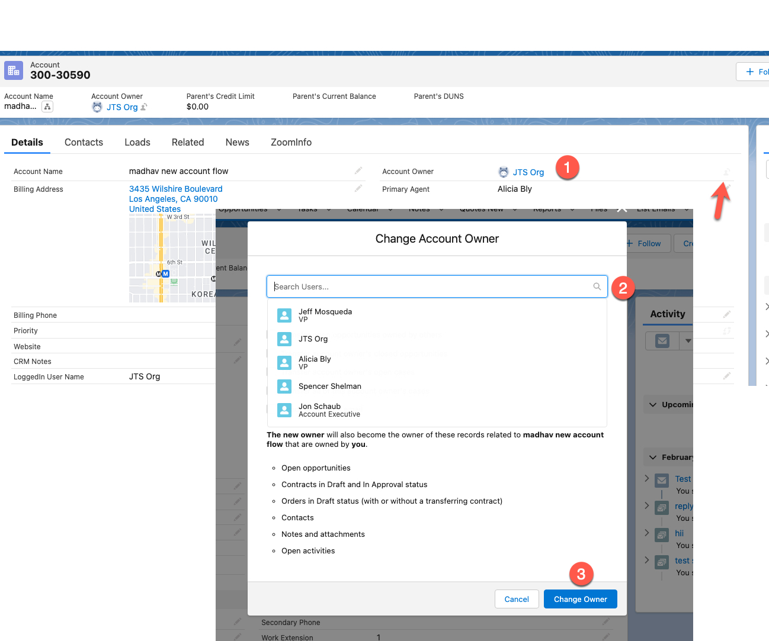Image resolution: width=769 pixels, height=641 pixels.
Task: Confirm with the Change Owner button
Action: coord(581,599)
